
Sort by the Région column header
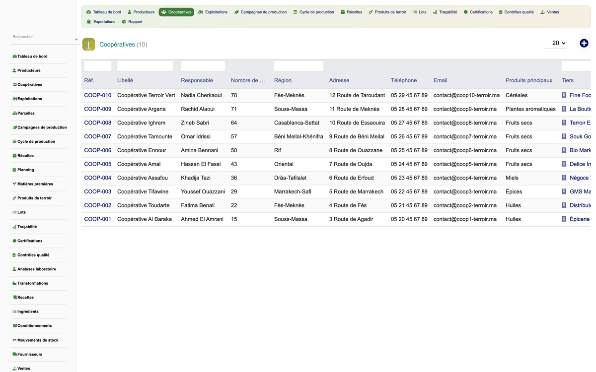click(x=283, y=80)
